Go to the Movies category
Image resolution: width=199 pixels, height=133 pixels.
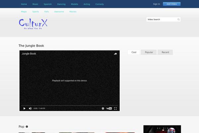(73, 12)
